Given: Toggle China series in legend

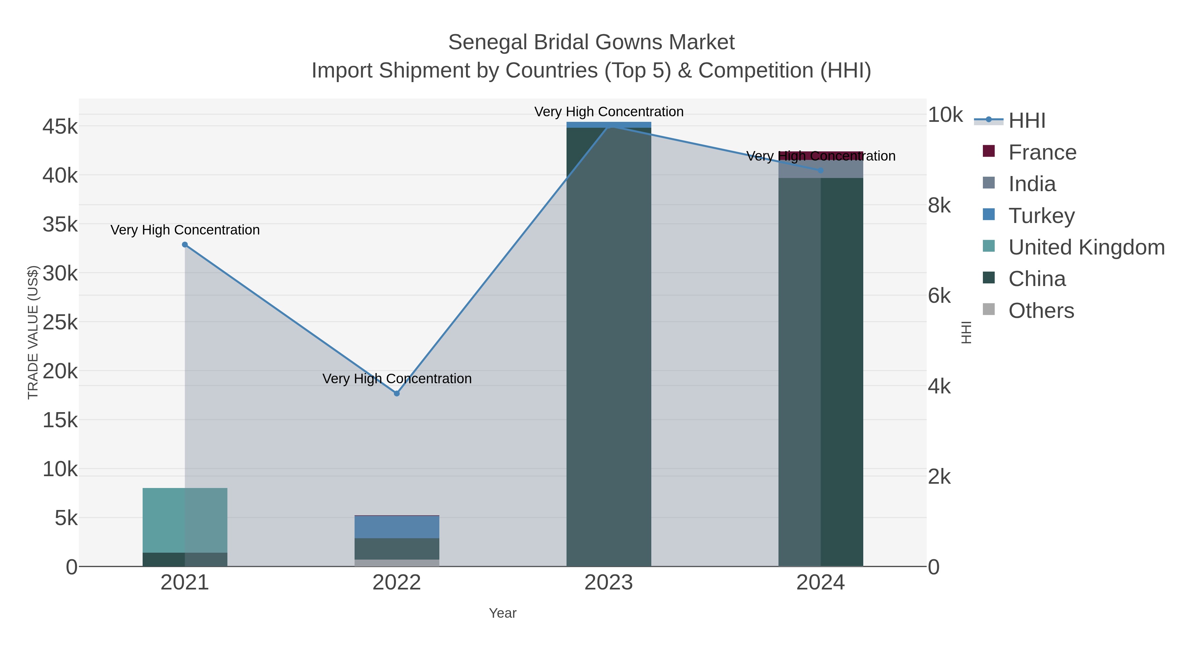Looking at the screenshot, I should (x=1024, y=278).
